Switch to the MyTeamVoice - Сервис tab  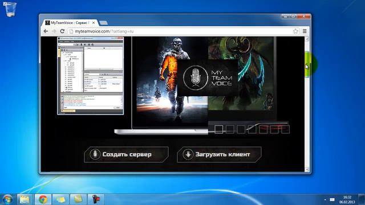[69, 23]
